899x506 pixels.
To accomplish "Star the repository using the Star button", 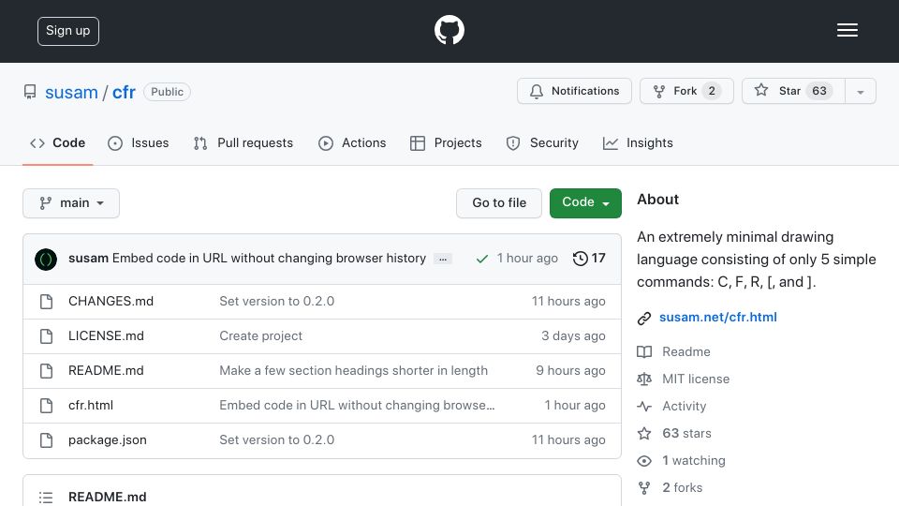I will pos(793,91).
